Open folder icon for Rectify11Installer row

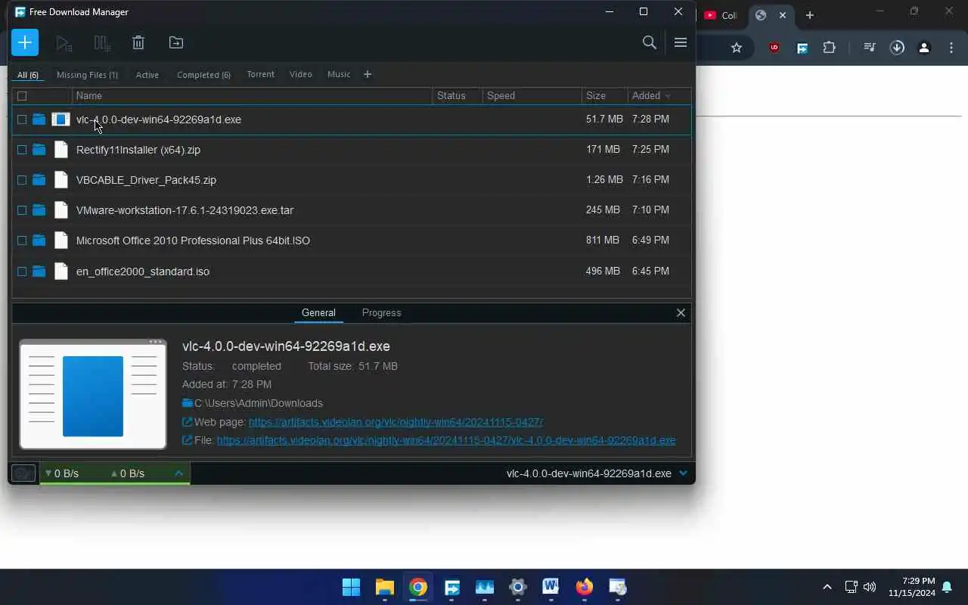pos(39,150)
